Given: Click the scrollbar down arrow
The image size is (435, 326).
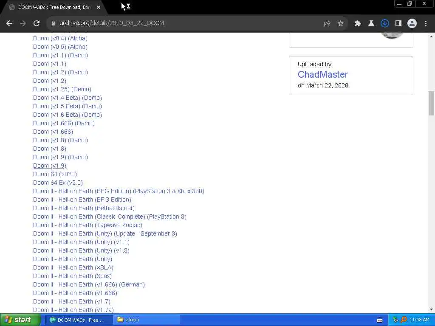Looking at the screenshot, I should pos(431,309).
